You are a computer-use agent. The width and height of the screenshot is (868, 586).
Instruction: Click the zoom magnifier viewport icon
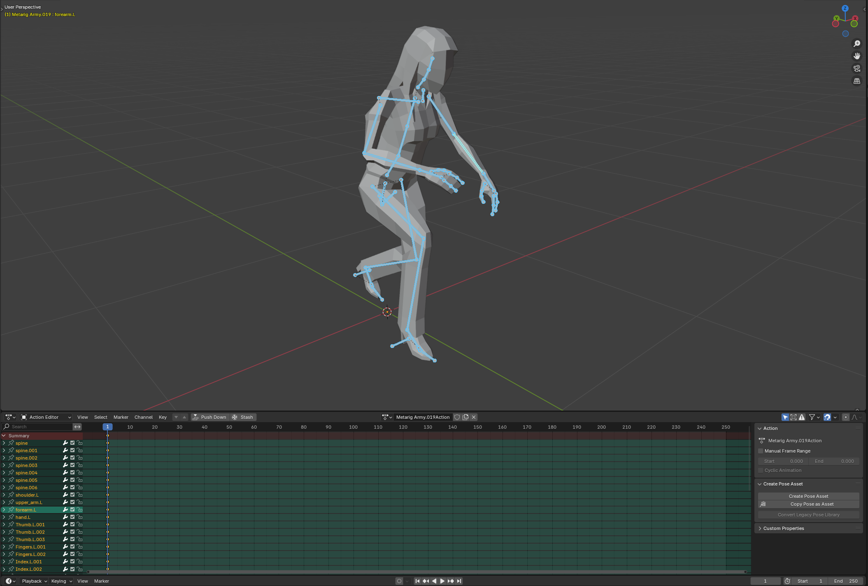coord(857,44)
